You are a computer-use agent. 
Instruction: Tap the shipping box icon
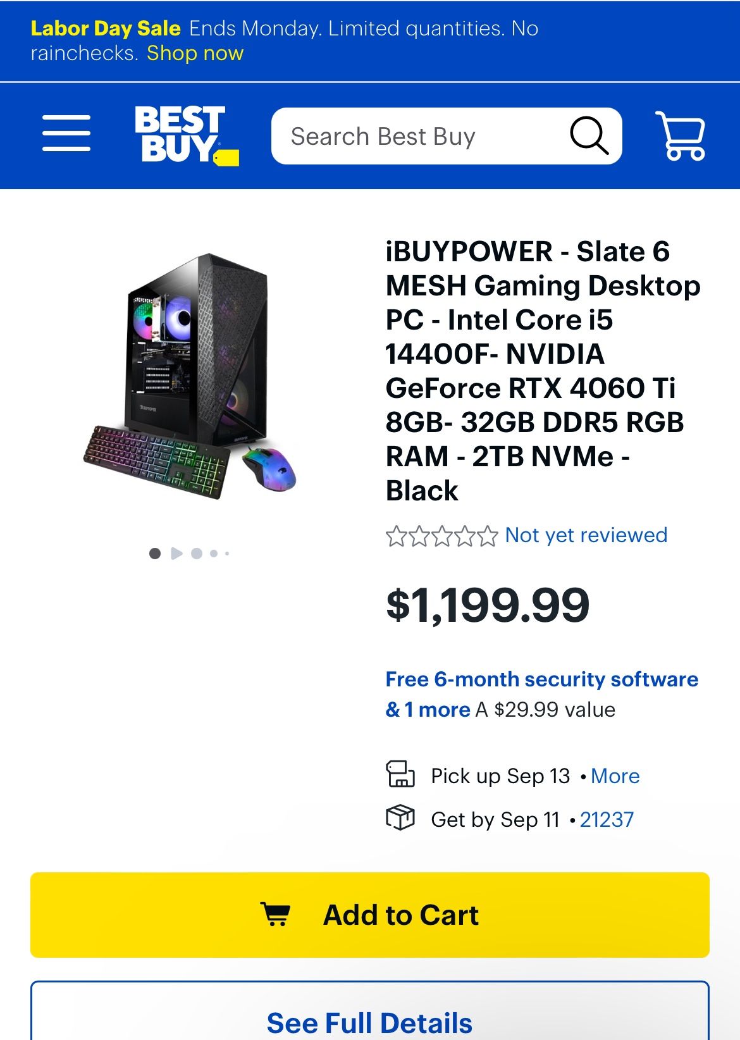(x=400, y=817)
